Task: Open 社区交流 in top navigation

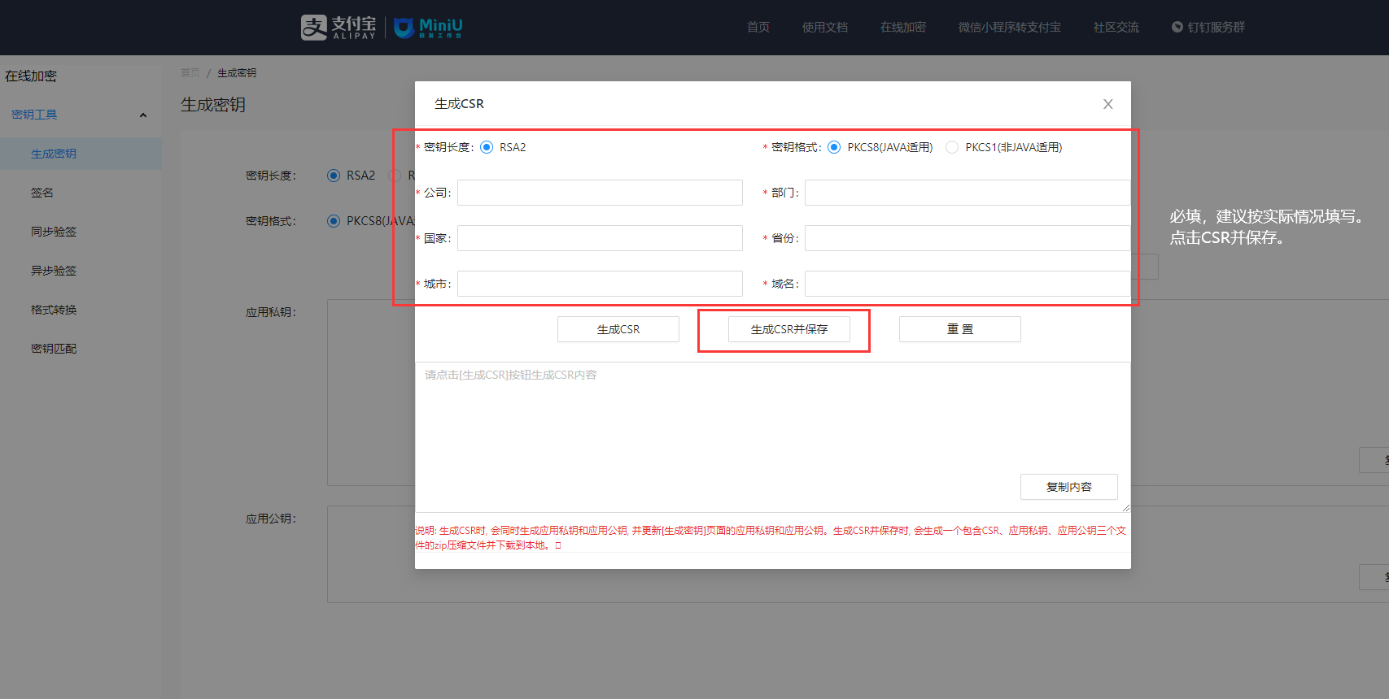Action: [x=1116, y=28]
